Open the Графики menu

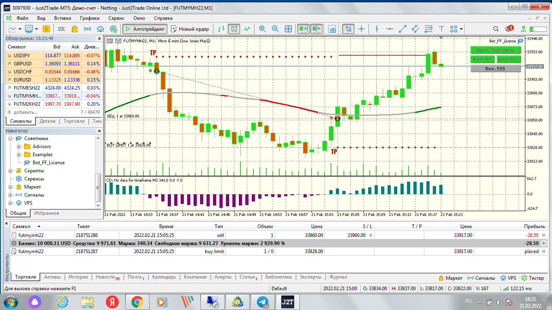pyautogui.click(x=89, y=18)
